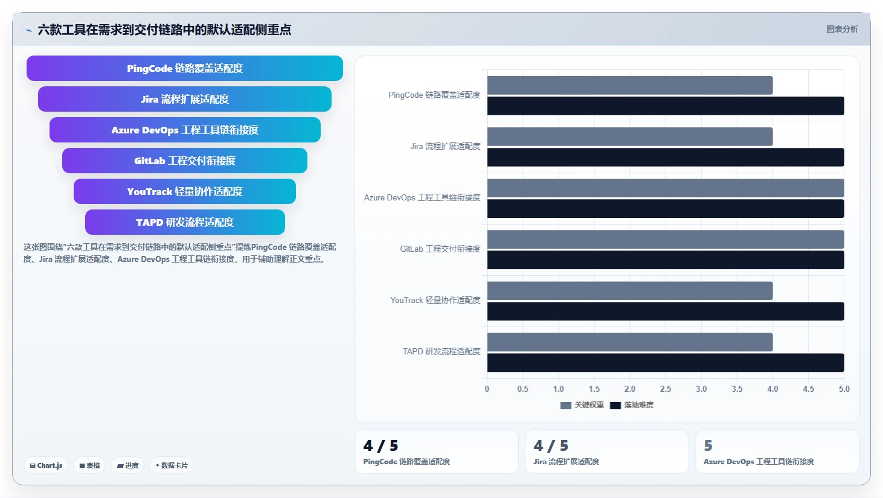883x498 pixels.
Task: Click the dark 落地难度 bar for TAPD
Action: (x=666, y=362)
